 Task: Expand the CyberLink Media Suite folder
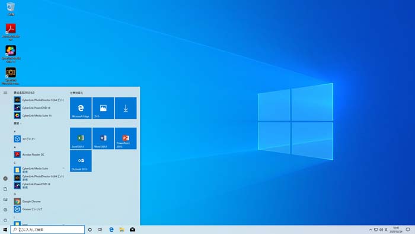(39, 170)
